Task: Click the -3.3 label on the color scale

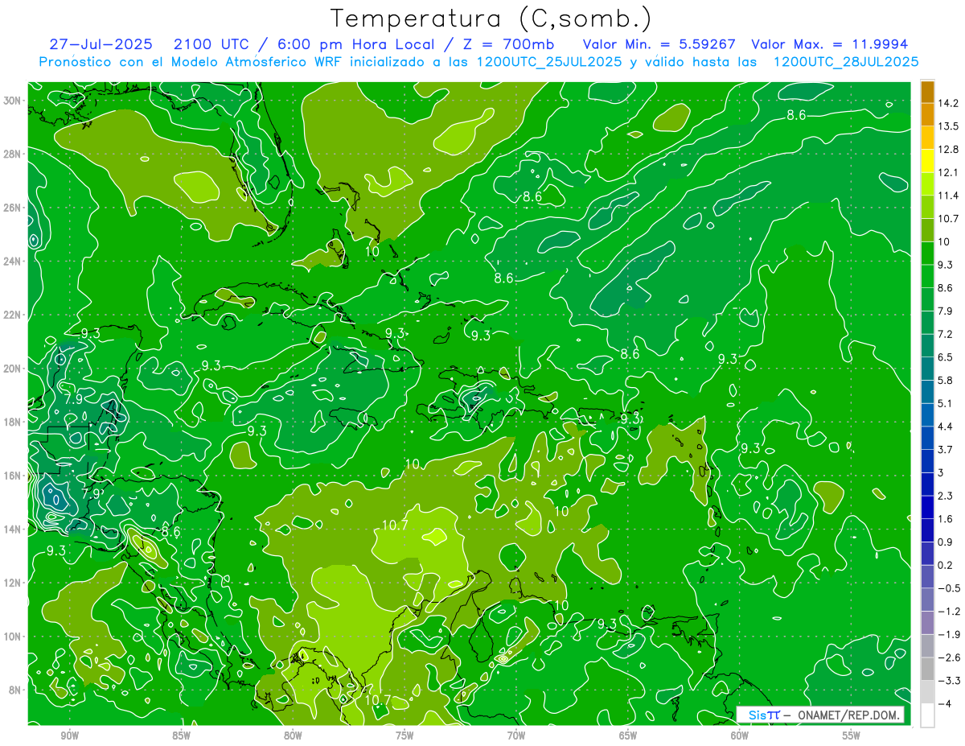Action: [x=949, y=681]
